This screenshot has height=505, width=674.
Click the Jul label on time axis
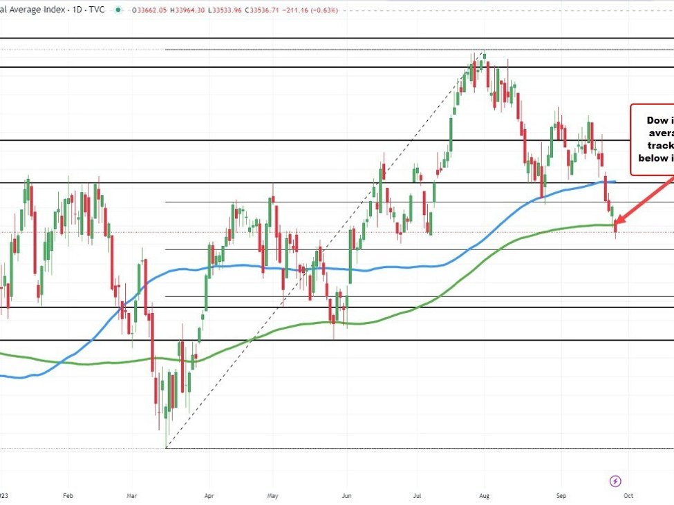(417, 495)
